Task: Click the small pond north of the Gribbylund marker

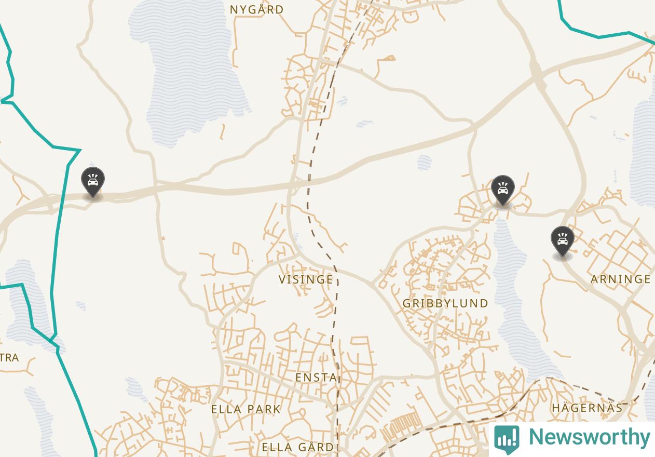Action: point(425,163)
